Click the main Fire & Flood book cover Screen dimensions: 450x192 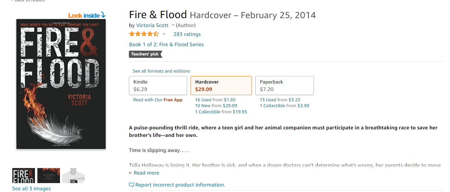point(61,84)
